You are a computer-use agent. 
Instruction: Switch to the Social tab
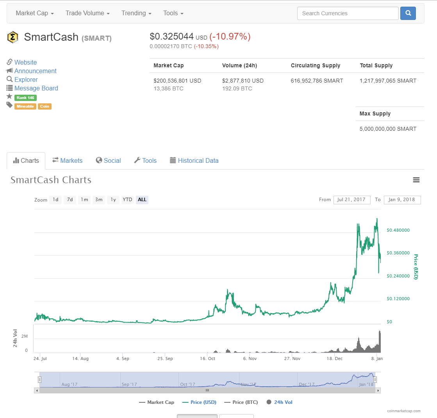click(x=109, y=160)
